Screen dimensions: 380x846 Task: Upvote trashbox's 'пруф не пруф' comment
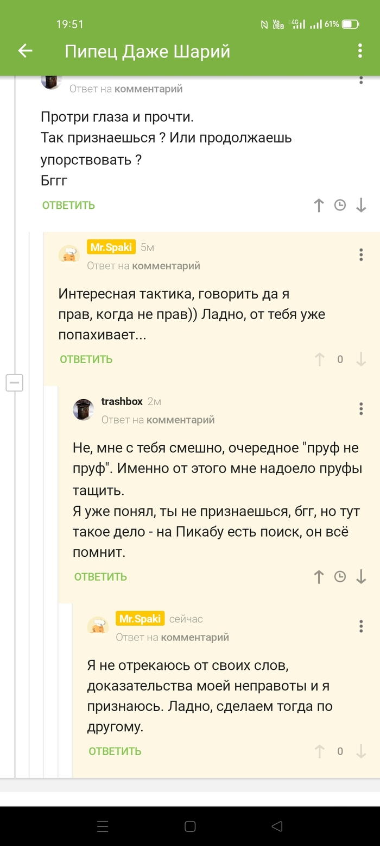[319, 577]
